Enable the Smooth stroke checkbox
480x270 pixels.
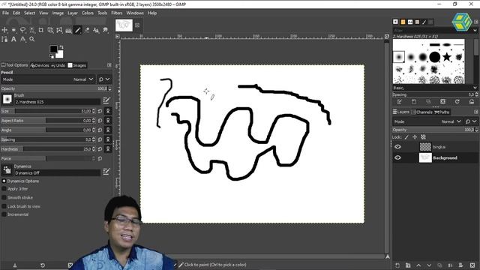point(4,197)
